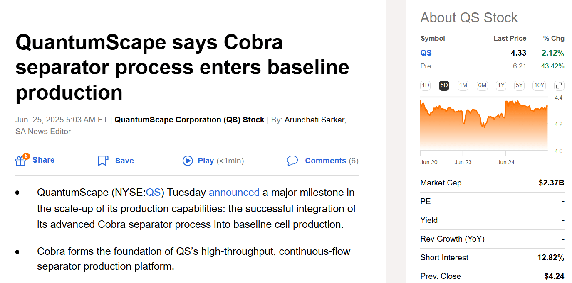
Task: Click author Arundhati Sarkar's name
Action: (314, 120)
